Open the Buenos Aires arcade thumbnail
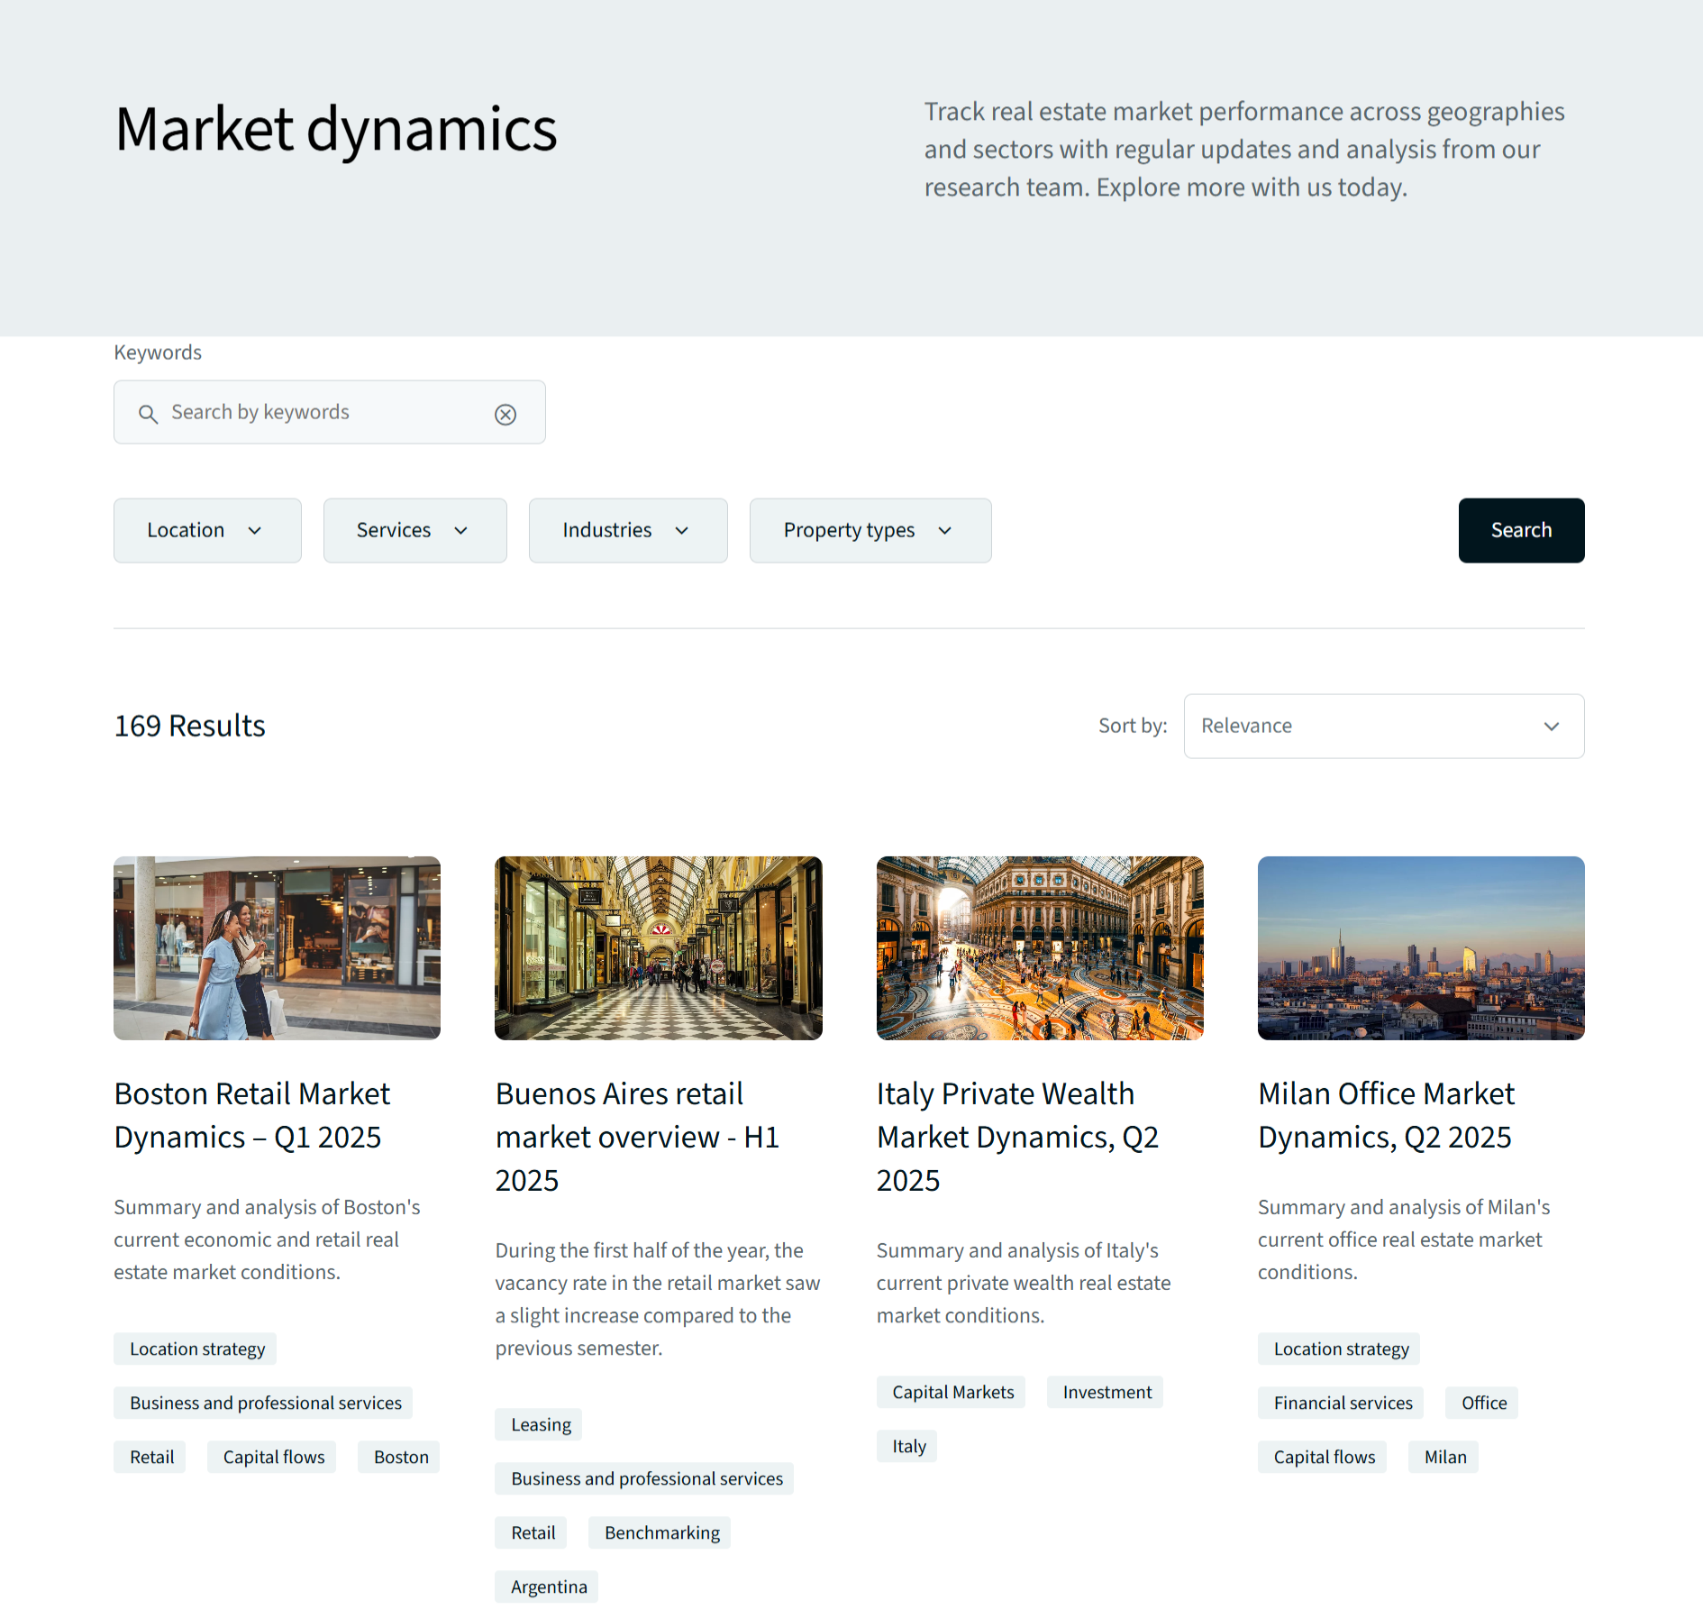Viewport: 1703px width, 1619px height. 659,948
